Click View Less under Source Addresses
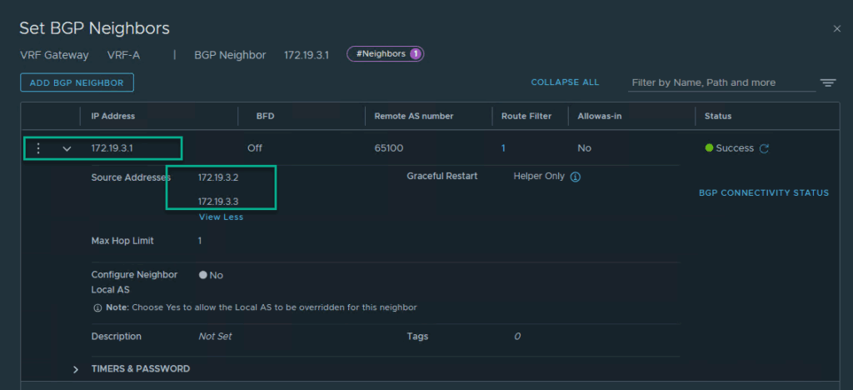 [x=221, y=217]
